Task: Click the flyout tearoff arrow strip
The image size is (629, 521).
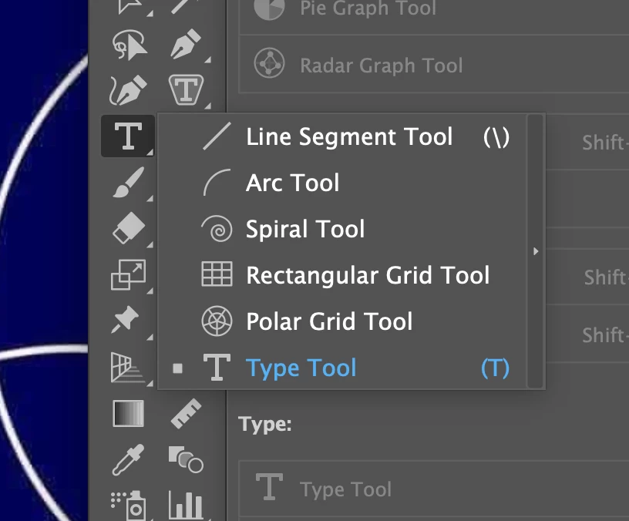Action: tap(536, 251)
